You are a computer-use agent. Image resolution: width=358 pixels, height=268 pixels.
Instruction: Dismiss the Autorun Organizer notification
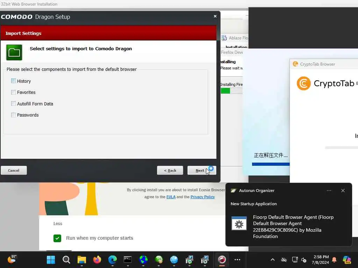tap(343, 191)
